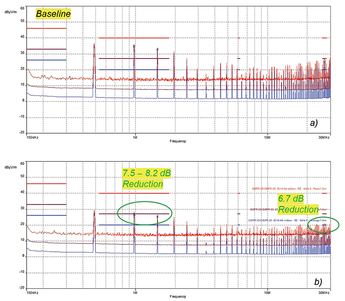
Task: Select the 7.5 – 8.2 dB Reduction annotation
Action: (142, 178)
